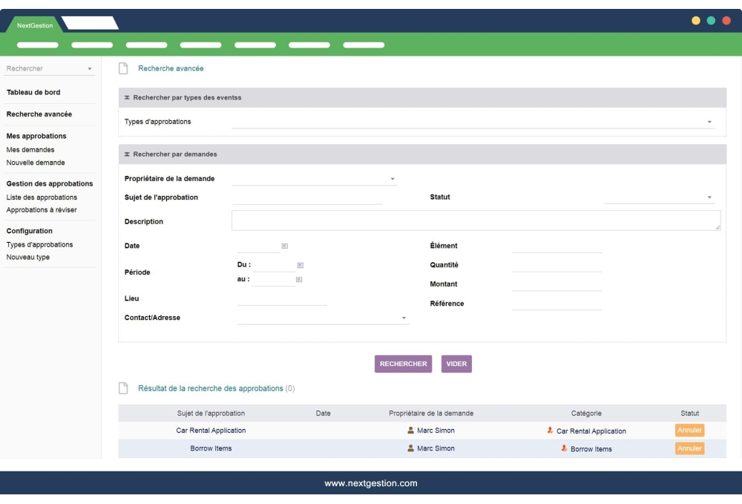Click Annuler for Car Rental Application
This screenshot has width=742, height=504.
689,430
